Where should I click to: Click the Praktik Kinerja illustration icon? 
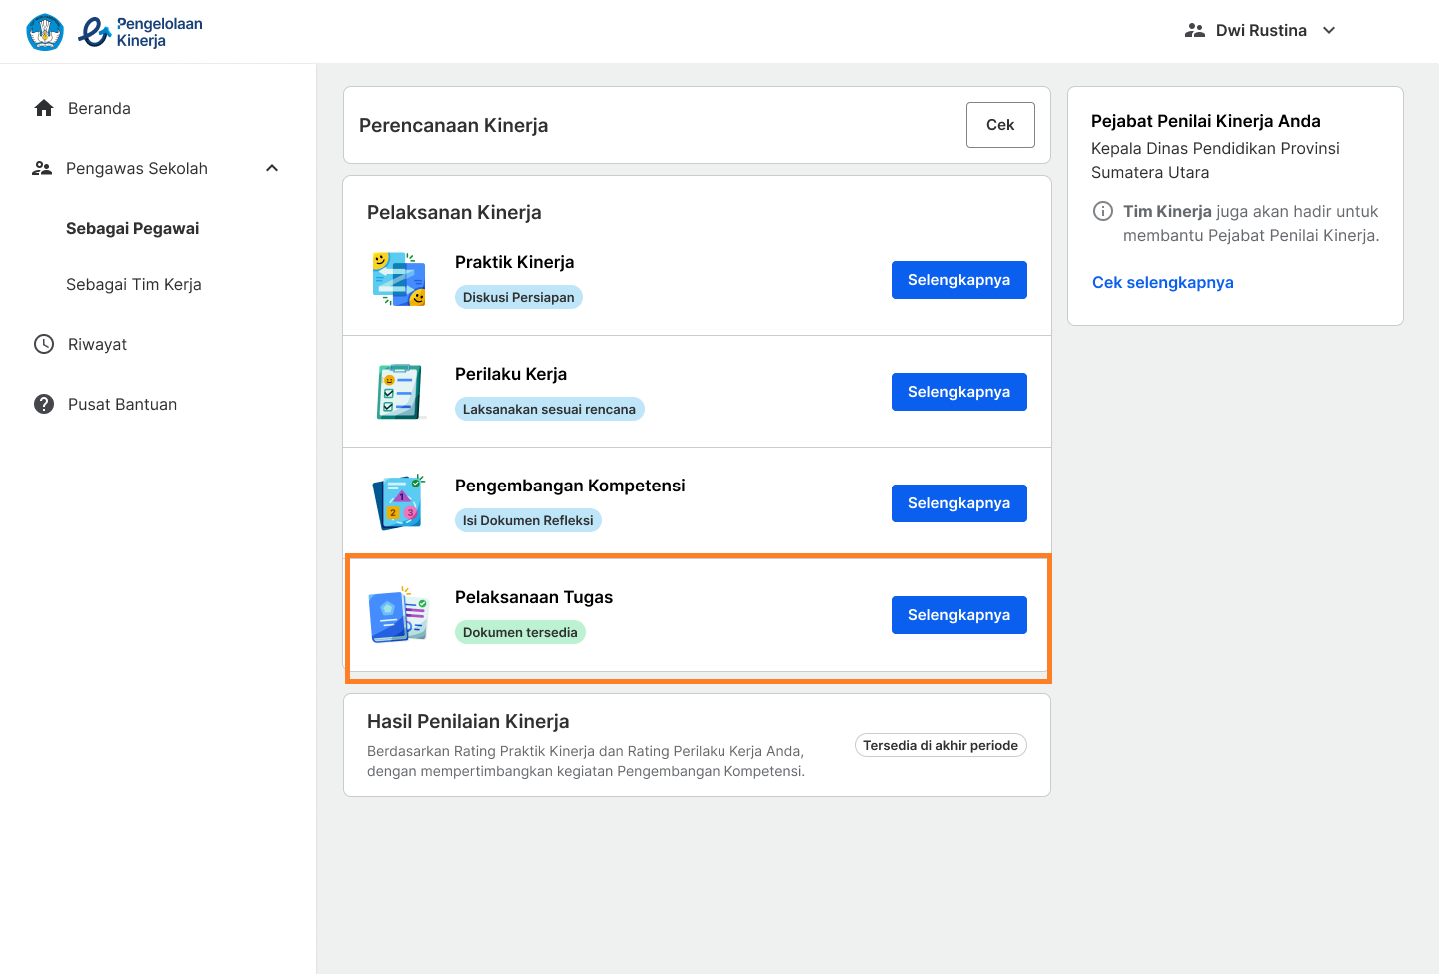pos(399,279)
